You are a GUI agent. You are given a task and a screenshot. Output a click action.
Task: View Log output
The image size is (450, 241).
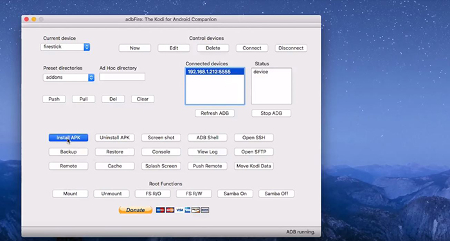point(208,152)
